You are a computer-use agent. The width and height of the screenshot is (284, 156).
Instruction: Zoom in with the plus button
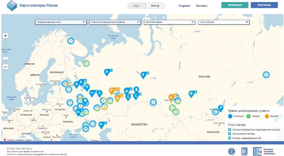tap(5, 36)
